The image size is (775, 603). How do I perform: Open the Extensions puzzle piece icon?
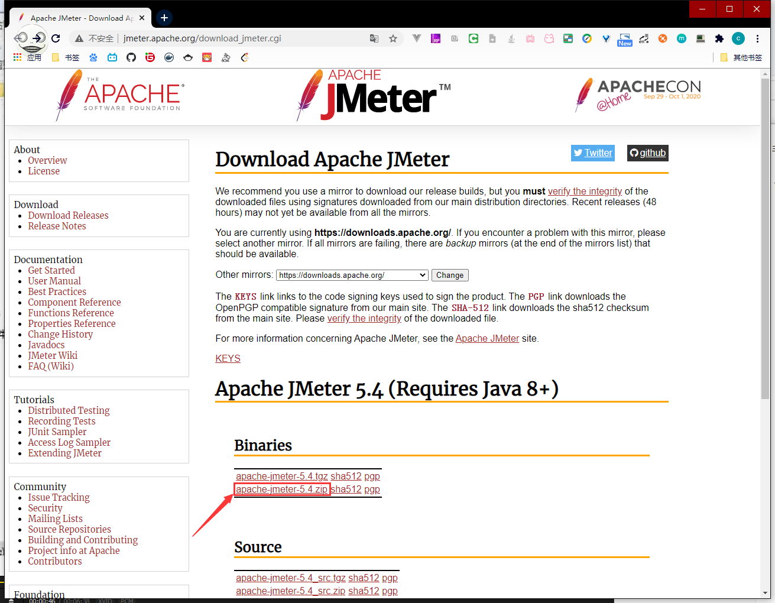(719, 38)
